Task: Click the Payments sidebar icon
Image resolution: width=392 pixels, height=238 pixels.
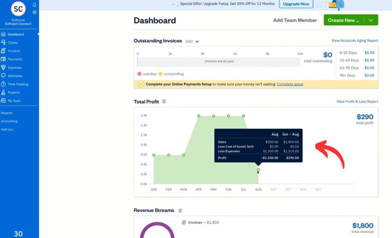Action: (x=3, y=59)
